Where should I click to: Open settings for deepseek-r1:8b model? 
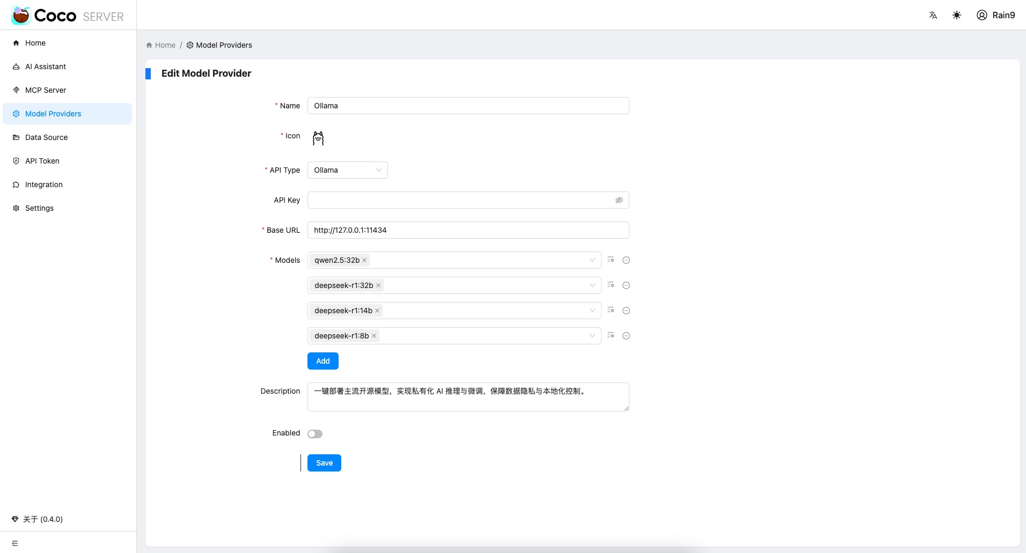tap(611, 335)
